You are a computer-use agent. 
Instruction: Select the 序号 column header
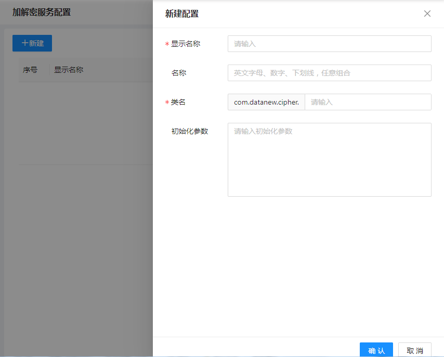click(x=30, y=70)
